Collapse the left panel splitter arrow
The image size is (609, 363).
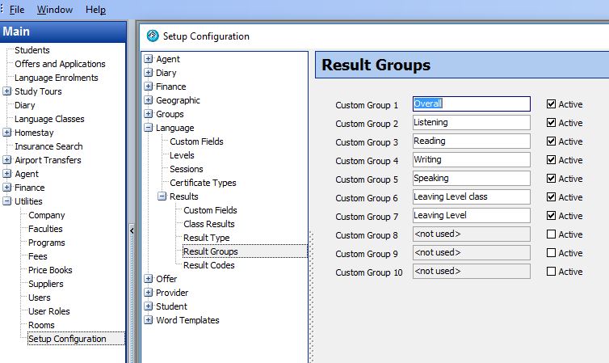pos(132,230)
